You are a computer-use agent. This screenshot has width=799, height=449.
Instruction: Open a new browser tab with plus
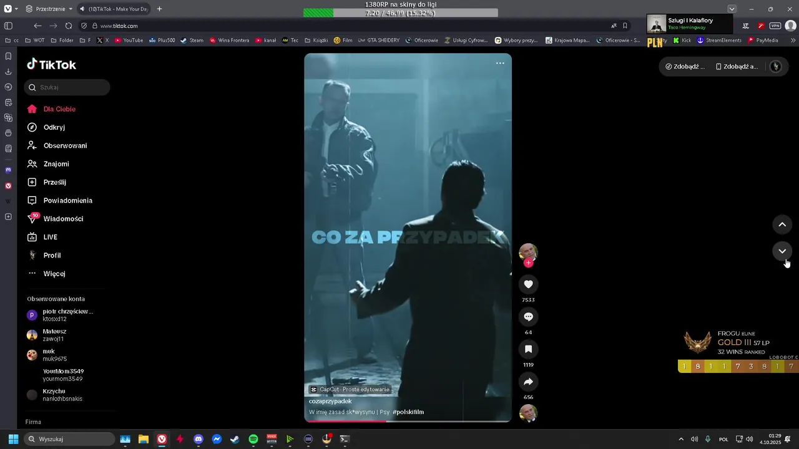(x=159, y=9)
